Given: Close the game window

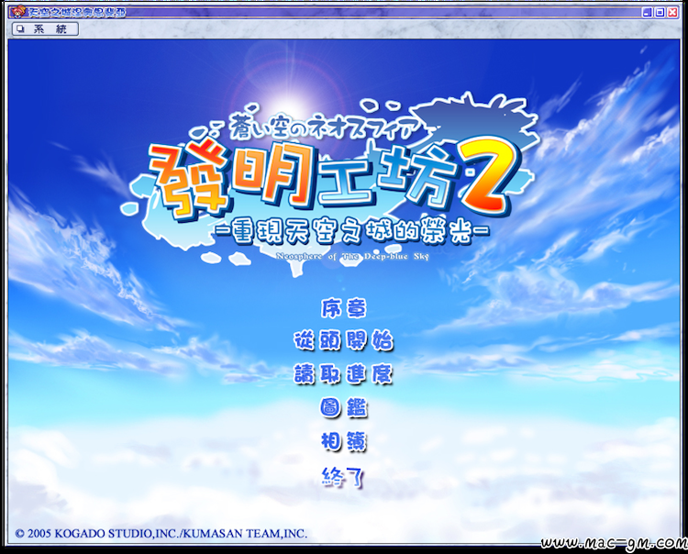Looking at the screenshot, I should point(672,13).
